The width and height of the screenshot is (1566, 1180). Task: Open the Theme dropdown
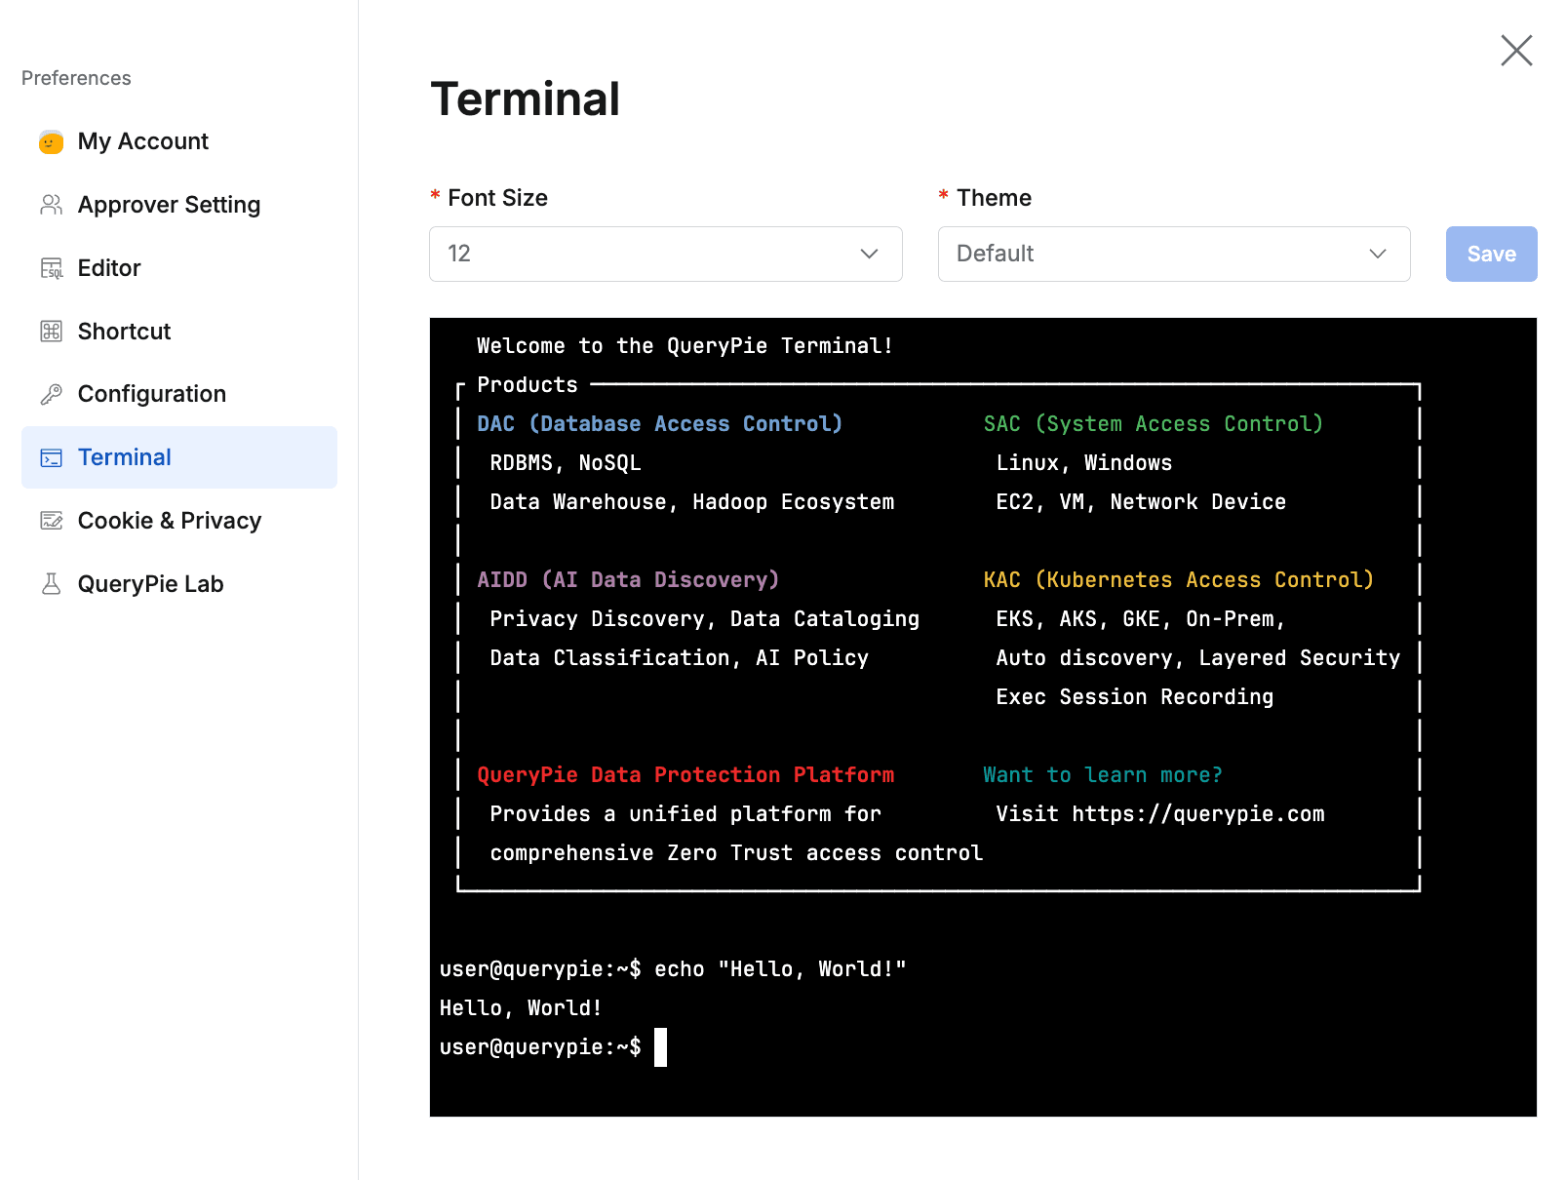[x=1173, y=254]
